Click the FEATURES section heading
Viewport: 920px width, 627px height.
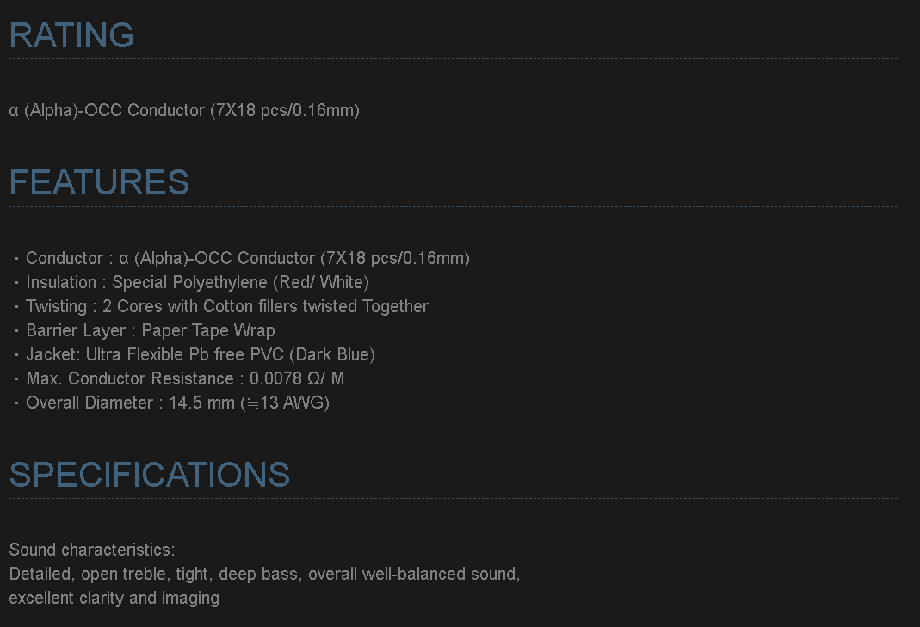click(x=99, y=182)
